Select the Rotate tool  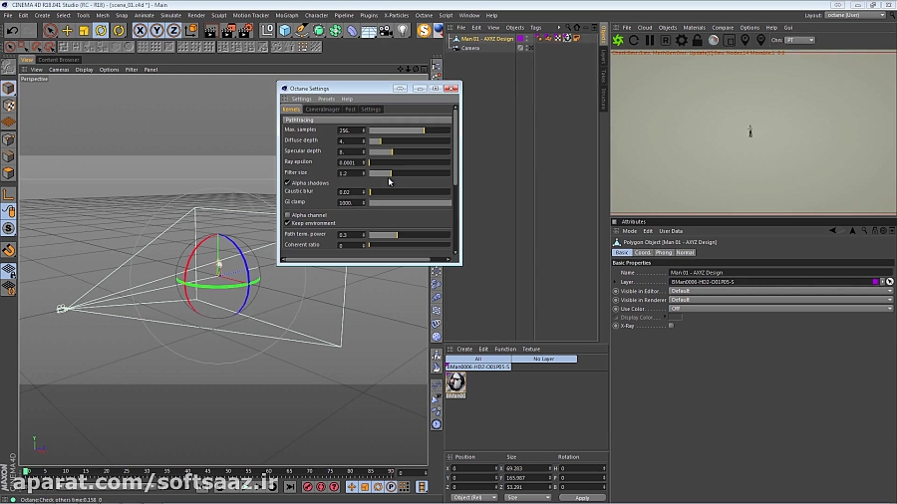click(102, 30)
